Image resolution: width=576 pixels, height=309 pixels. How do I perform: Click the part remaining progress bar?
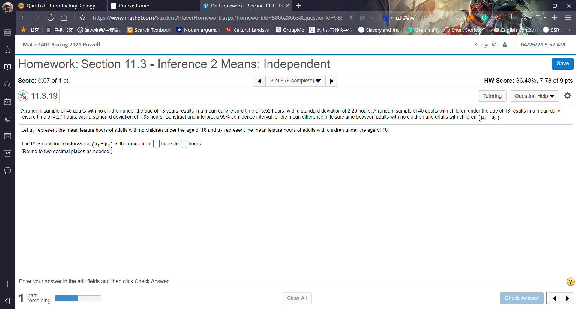[x=78, y=298]
